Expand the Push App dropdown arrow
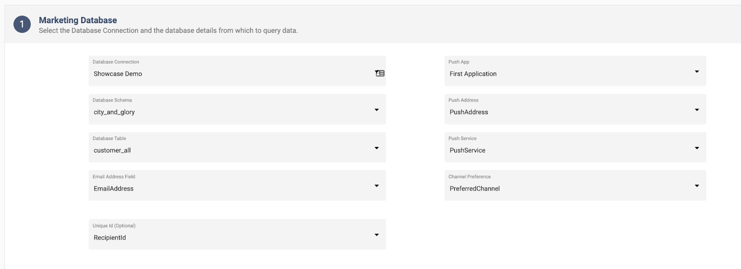This screenshot has width=741, height=269. point(697,72)
